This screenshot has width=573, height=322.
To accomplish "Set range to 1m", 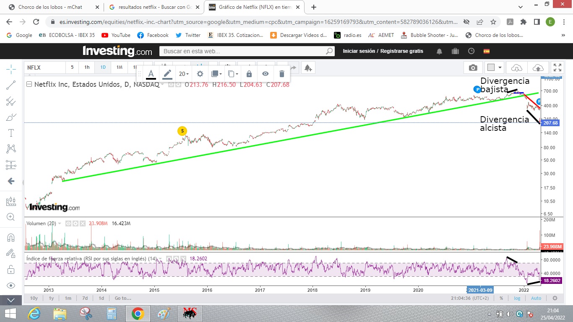I will pyautogui.click(x=68, y=298).
